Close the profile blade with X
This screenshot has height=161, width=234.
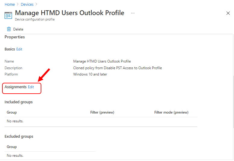pyautogui.click(x=228, y=13)
